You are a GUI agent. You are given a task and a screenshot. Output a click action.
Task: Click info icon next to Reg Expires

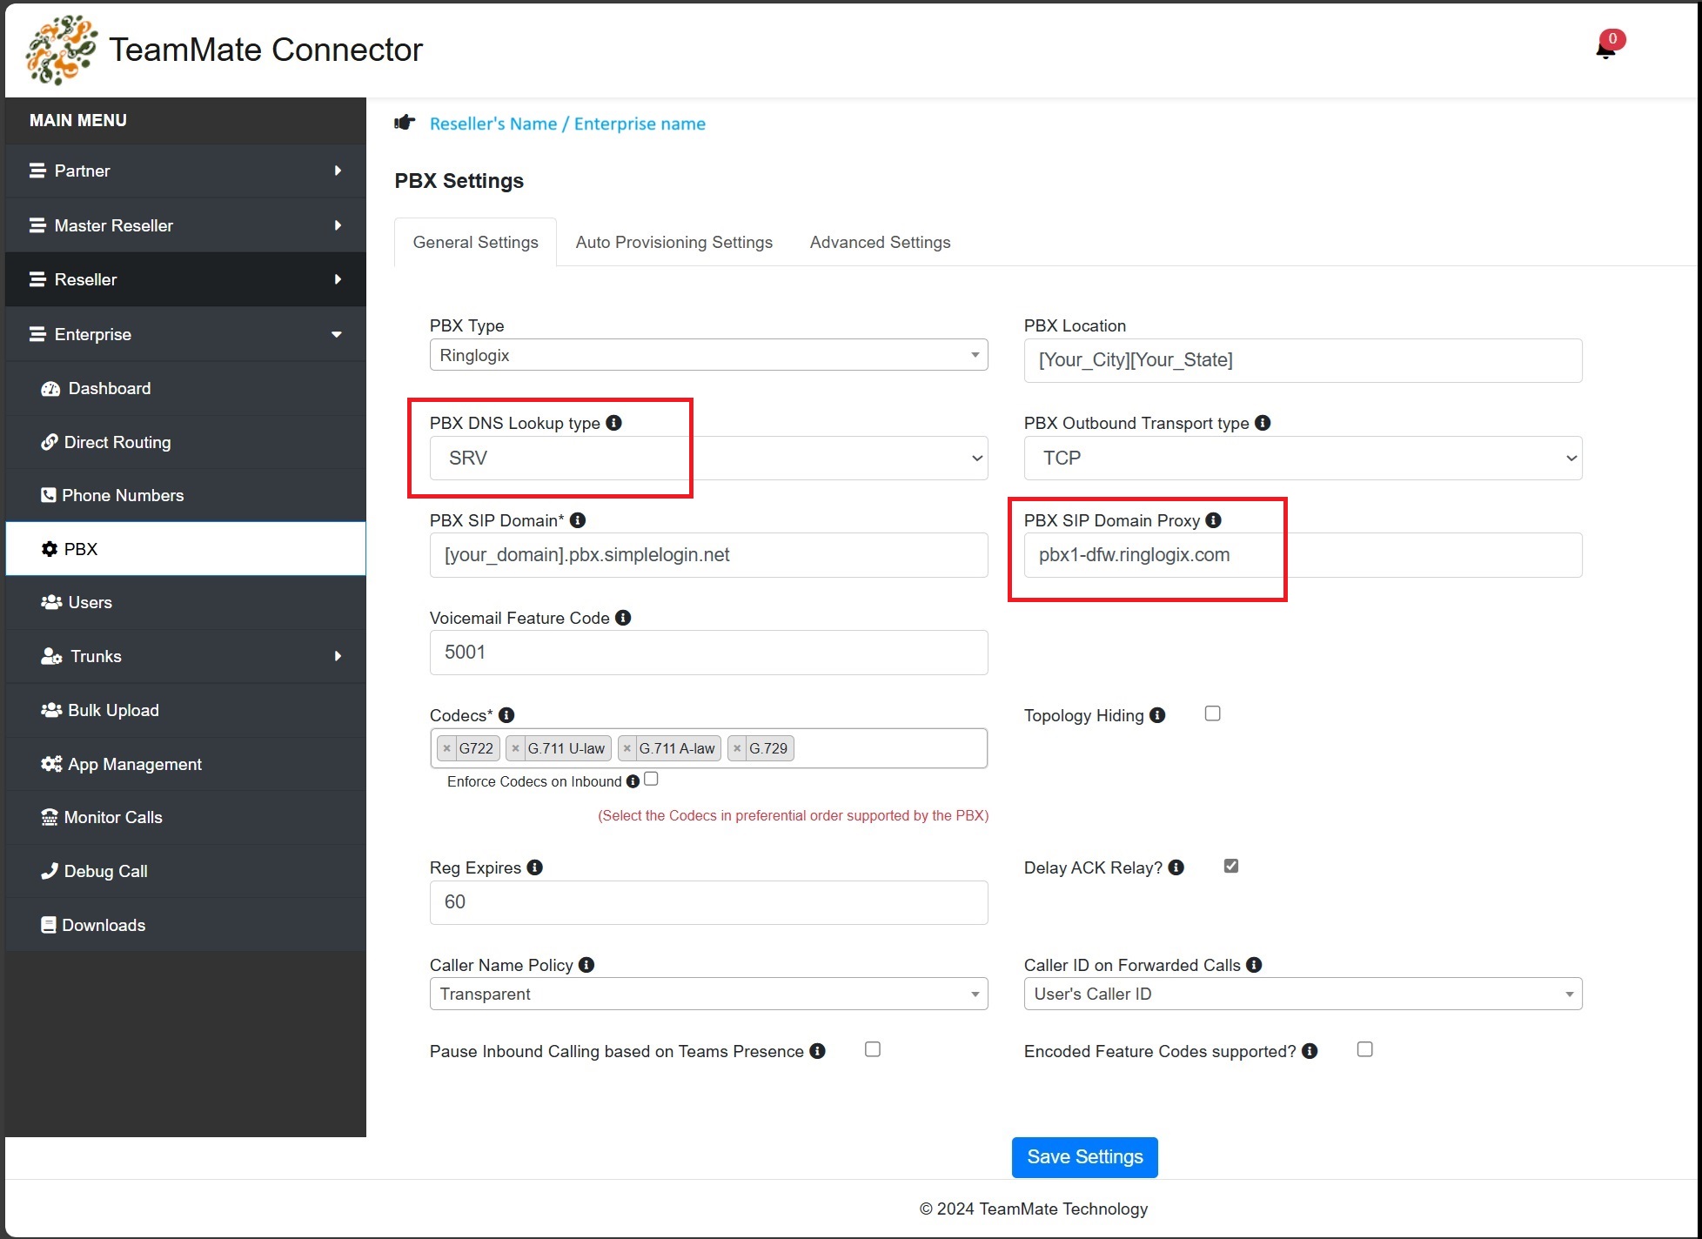tap(535, 867)
